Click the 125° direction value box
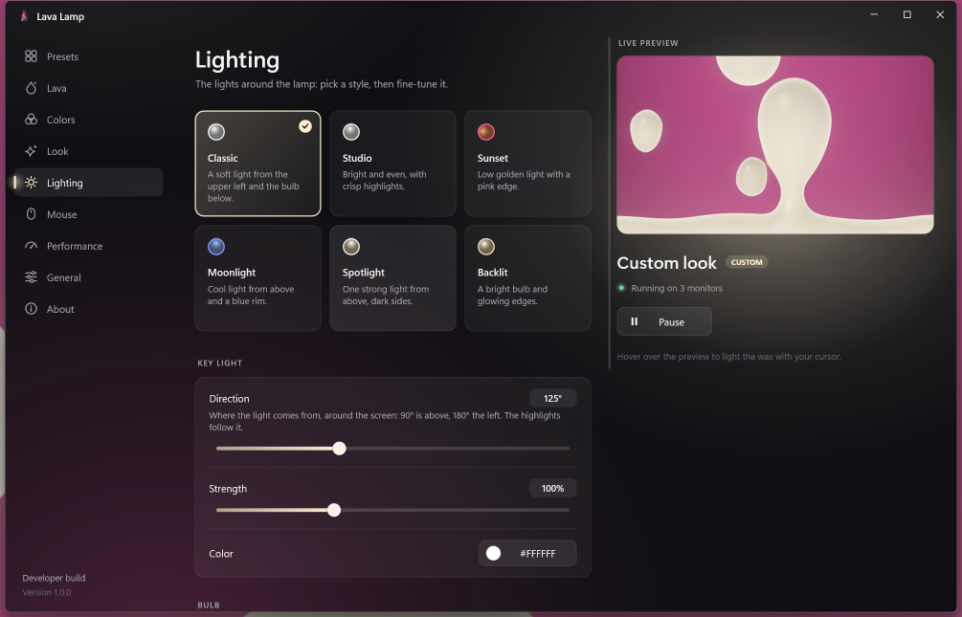 pos(552,398)
